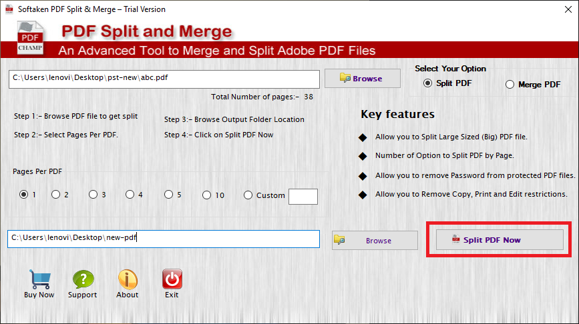579x324 pixels.
Task: Browse for output folder location
Action: coord(375,240)
